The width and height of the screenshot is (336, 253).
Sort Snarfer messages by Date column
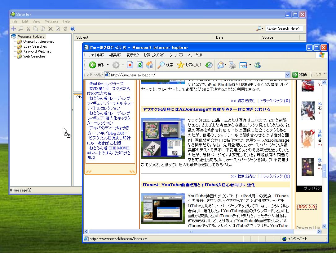pos(236,37)
